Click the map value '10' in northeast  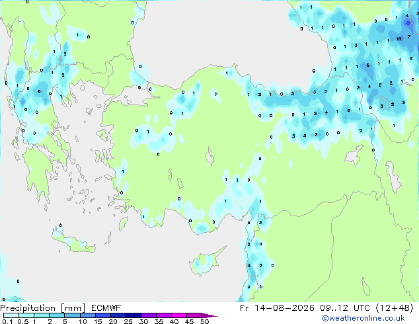(399, 39)
